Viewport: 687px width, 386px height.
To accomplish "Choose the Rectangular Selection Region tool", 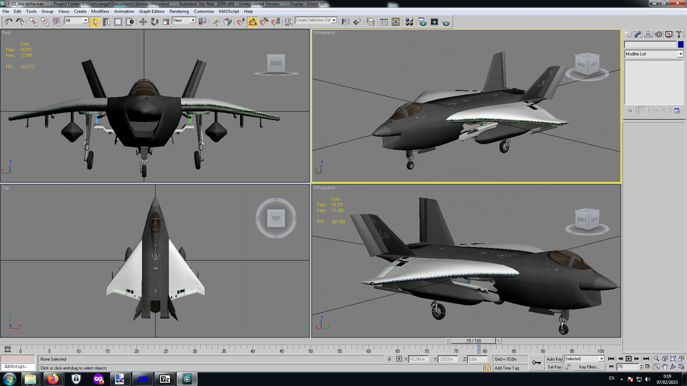I will coord(118,21).
